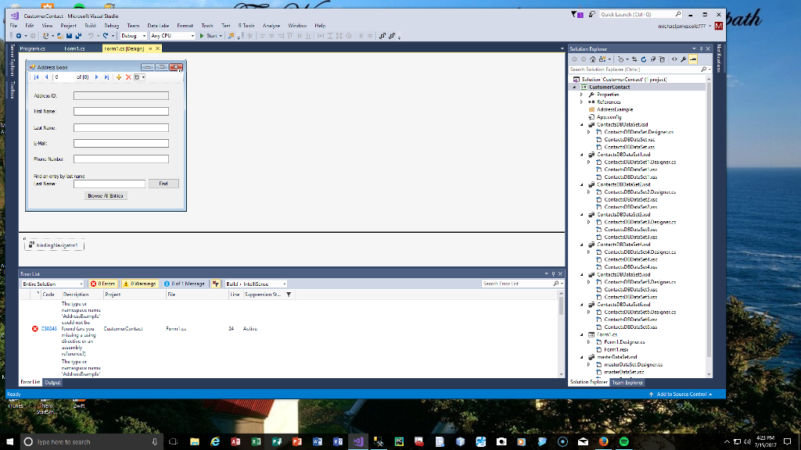Click Sync with Active Document icon
Image resolution: width=801 pixels, height=450 pixels.
pos(634,59)
